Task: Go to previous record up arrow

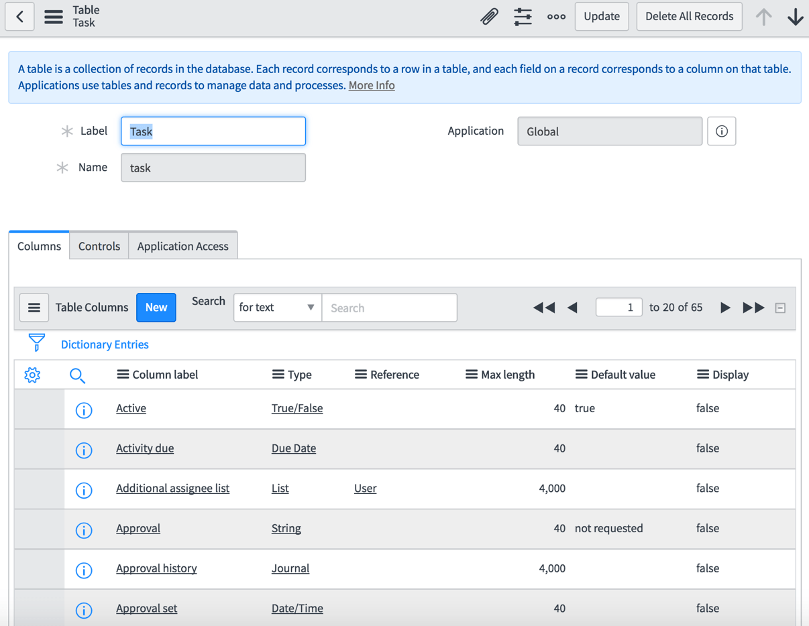Action: [763, 16]
